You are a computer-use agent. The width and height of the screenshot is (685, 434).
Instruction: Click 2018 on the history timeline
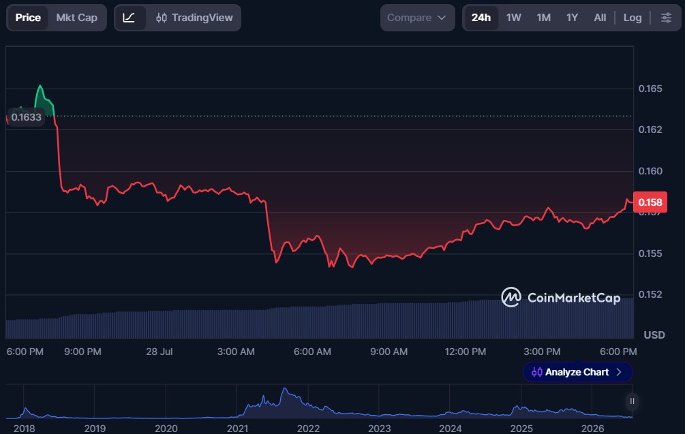pos(24,429)
